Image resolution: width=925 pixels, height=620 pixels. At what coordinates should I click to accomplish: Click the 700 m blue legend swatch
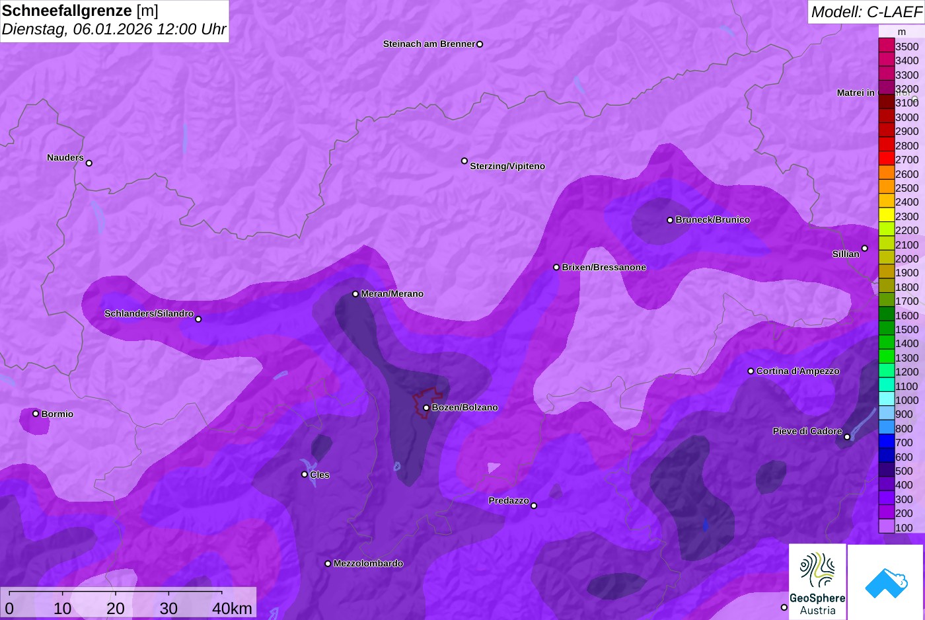coord(886,442)
